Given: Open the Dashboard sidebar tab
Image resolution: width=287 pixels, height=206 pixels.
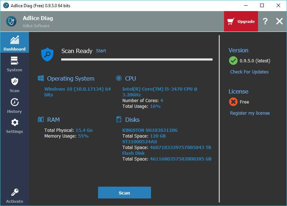Looking at the screenshot, I should click(14, 43).
